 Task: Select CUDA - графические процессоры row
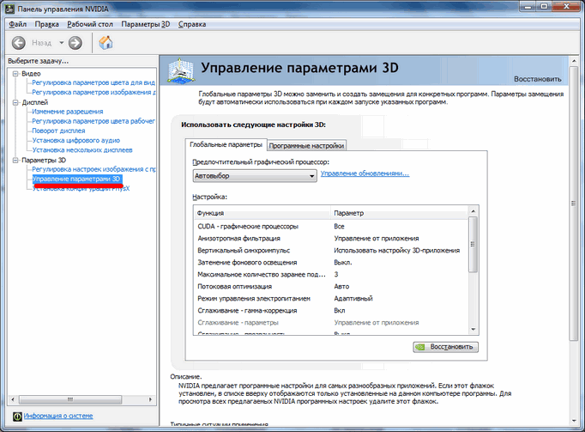(x=330, y=227)
